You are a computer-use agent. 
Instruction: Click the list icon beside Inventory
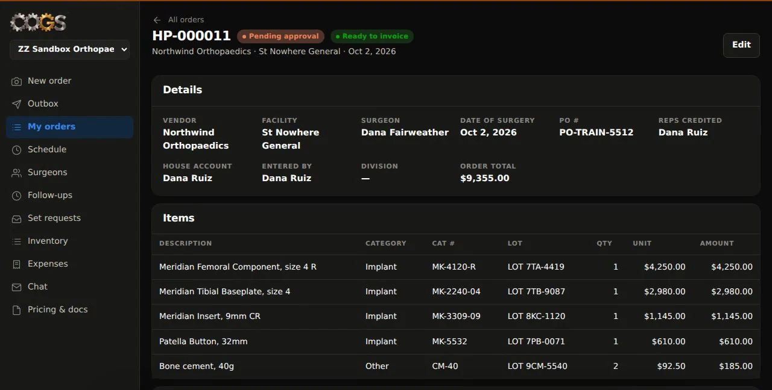click(x=16, y=241)
